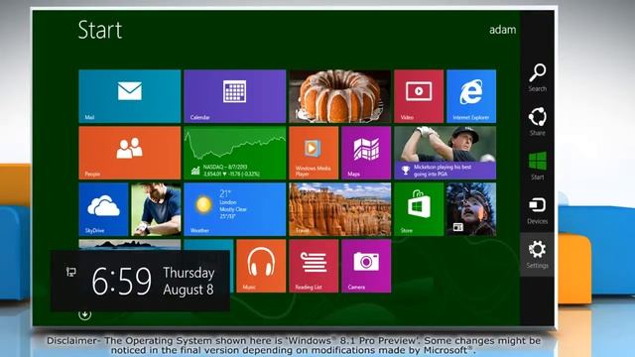Open the Mail tile

[x=130, y=96]
